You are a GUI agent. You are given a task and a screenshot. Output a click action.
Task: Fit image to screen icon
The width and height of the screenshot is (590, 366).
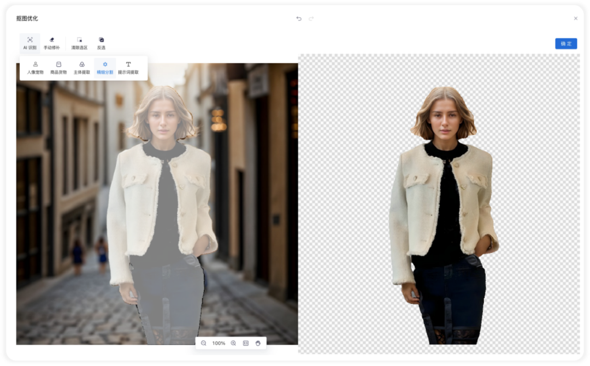[246, 343]
